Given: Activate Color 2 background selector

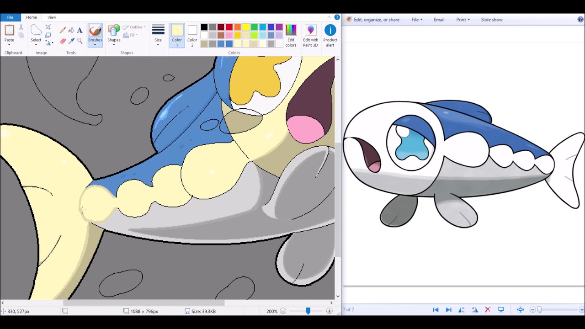Looking at the screenshot, I should (x=192, y=36).
